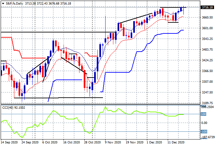Click the current price label 3716.18
Viewport: 215px width, 146px height.
tap(207, 7)
